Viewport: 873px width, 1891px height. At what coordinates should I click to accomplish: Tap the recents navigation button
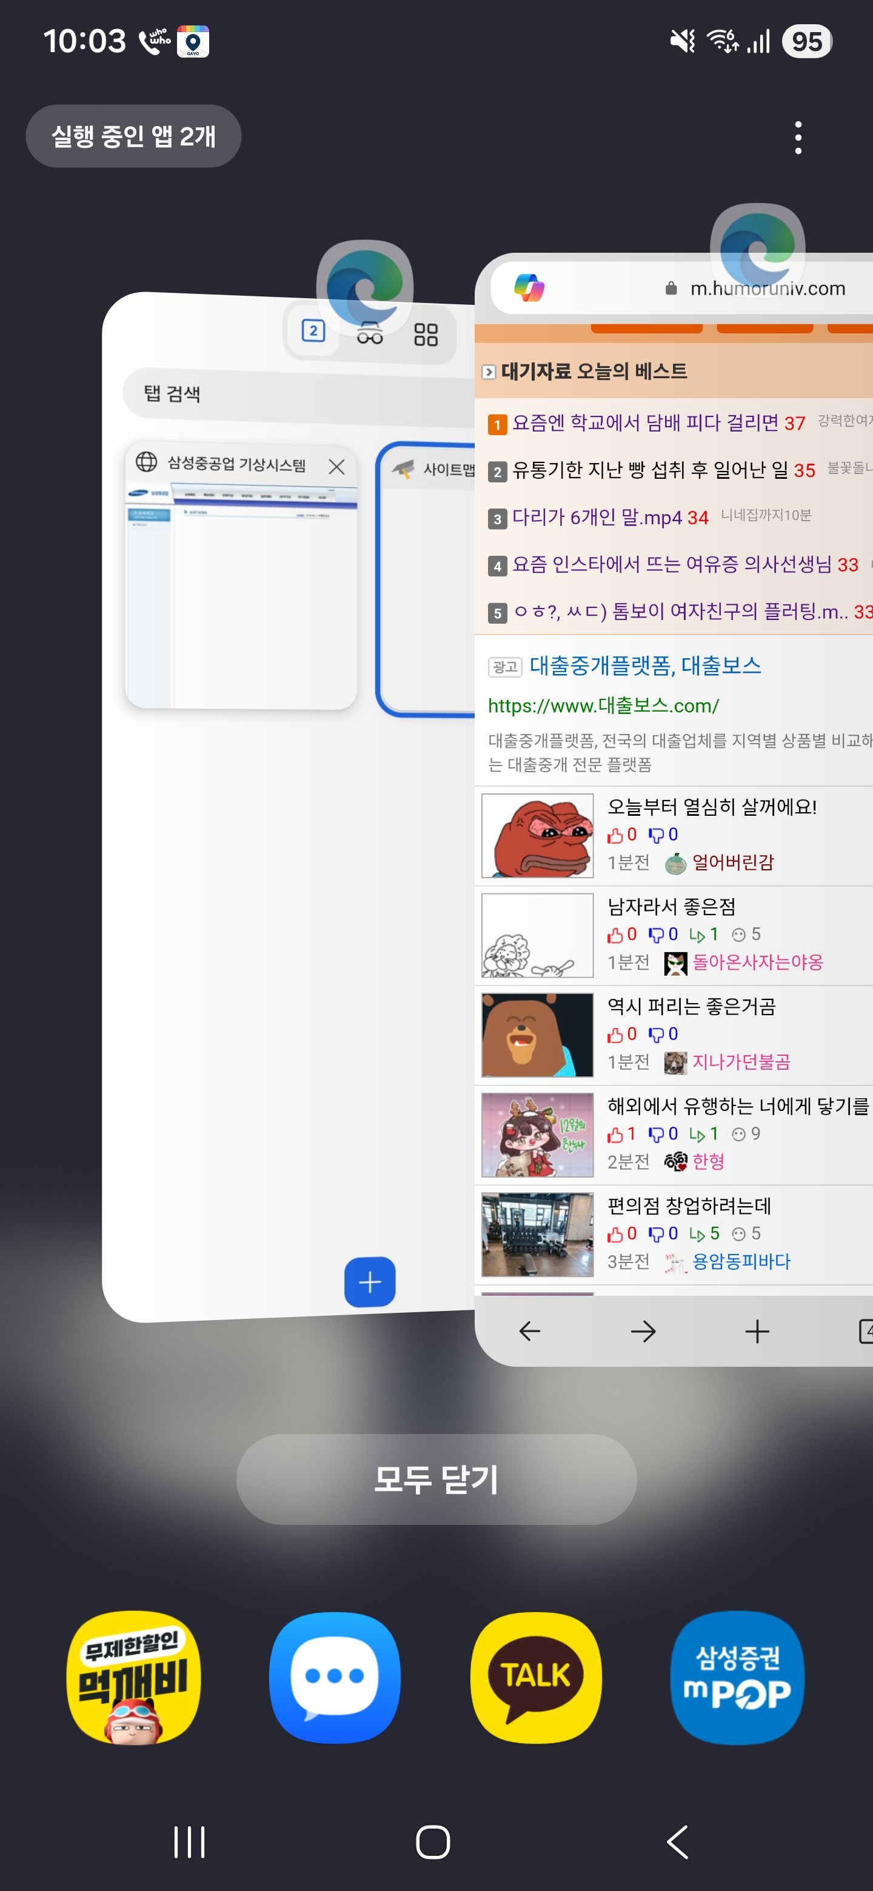pyautogui.click(x=189, y=1842)
